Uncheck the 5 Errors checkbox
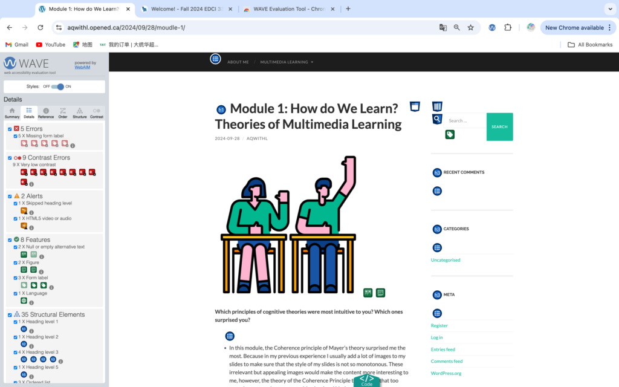 pos(10,129)
